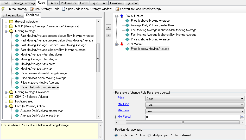Image resolution: width=246 pixels, height=140 pixels.
Task: Click the MA Period value field
Action: 193,117
